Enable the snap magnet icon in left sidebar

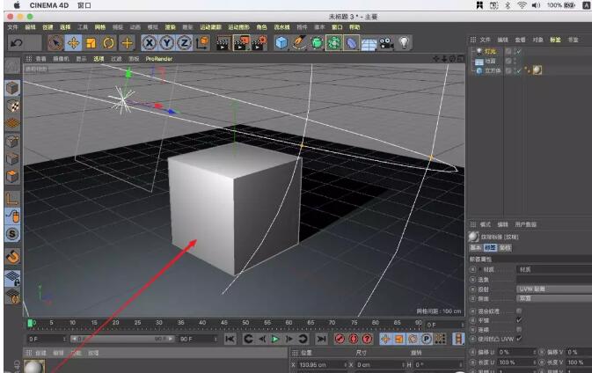pyautogui.click(x=12, y=257)
